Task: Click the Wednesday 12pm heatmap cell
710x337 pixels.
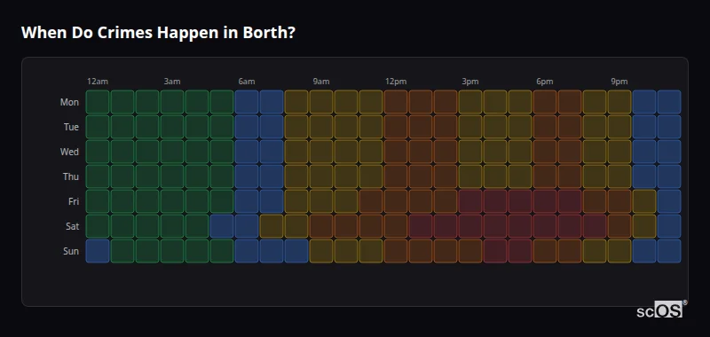Action: [x=396, y=152]
